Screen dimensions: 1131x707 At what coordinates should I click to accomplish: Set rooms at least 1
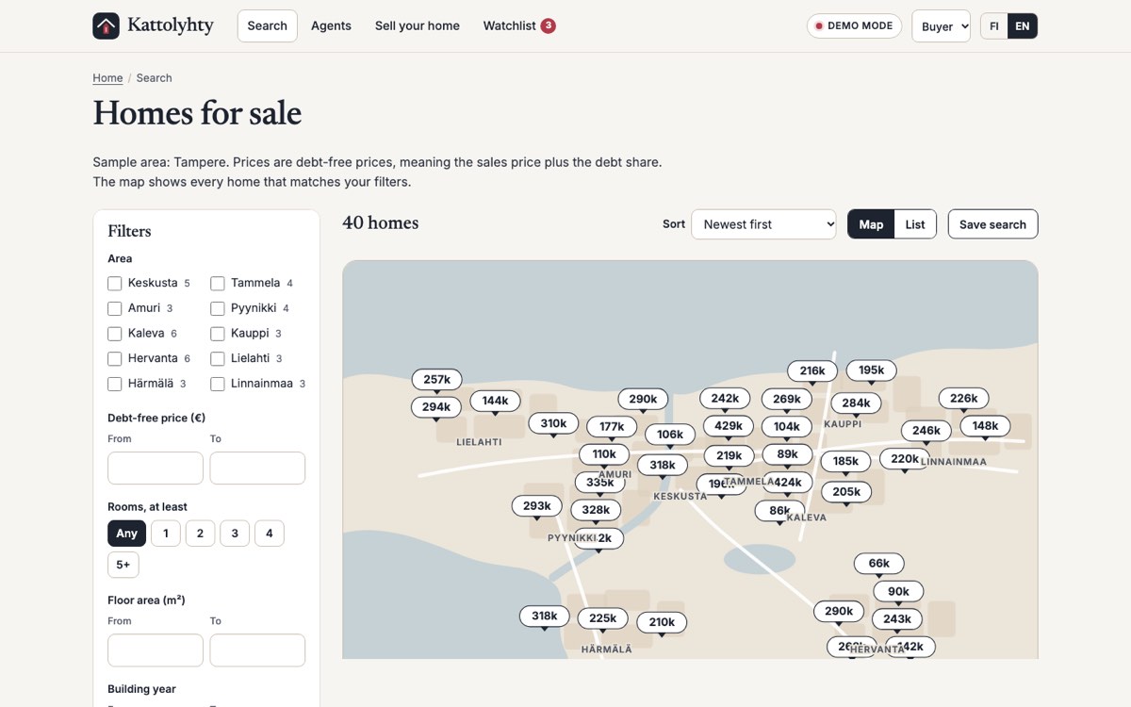click(166, 534)
